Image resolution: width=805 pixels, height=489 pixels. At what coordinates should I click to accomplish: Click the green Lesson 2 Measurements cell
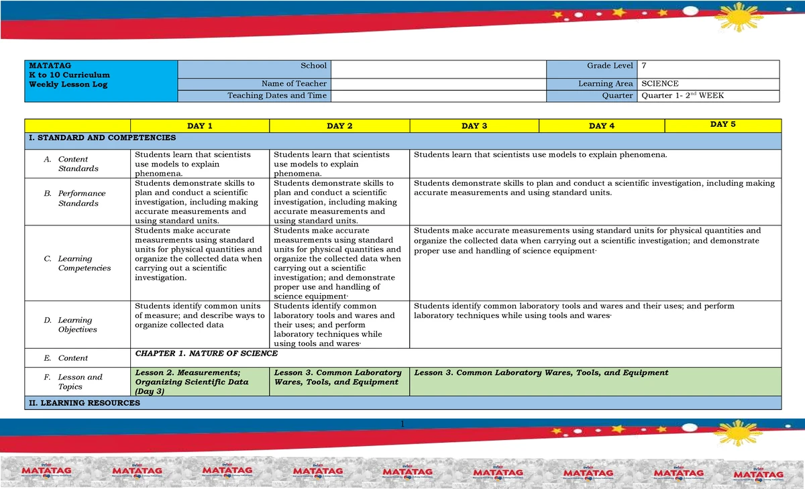click(199, 382)
